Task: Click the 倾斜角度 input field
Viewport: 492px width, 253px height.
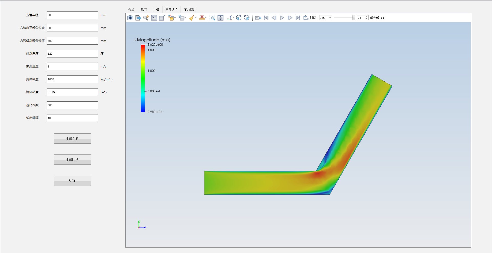Action: coord(72,54)
